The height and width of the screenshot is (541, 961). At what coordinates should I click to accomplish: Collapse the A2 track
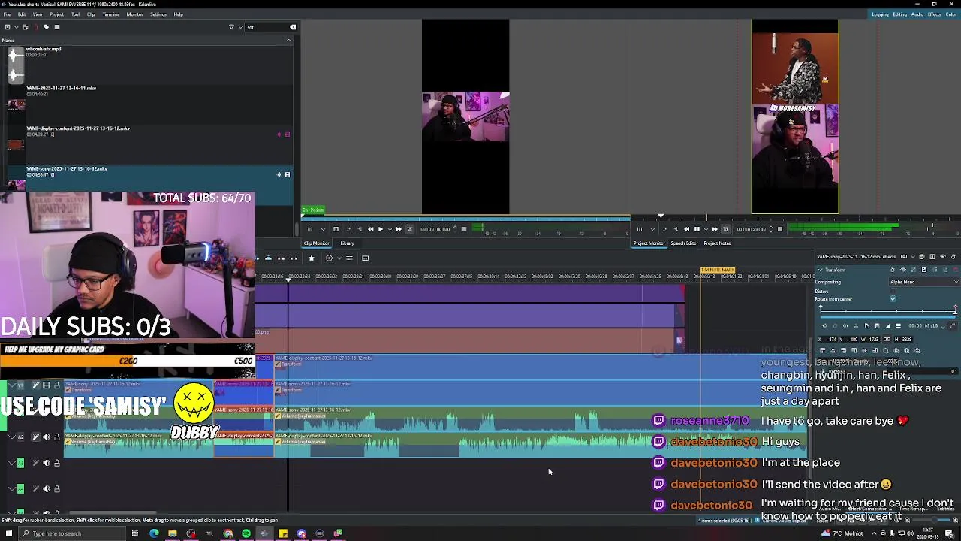pos(11,437)
